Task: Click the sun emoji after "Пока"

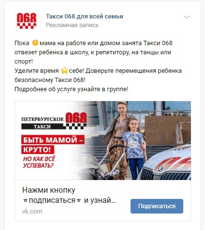Action: [x=35, y=43]
